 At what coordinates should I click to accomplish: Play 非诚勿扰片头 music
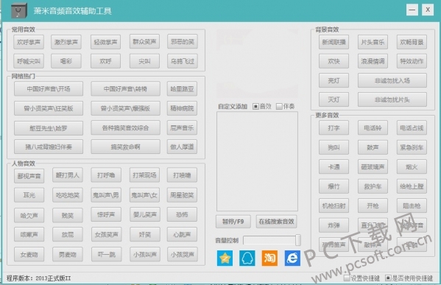pyautogui.click(x=392, y=99)
